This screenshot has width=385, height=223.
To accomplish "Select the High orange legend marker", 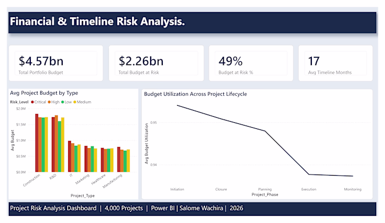I will (x=49, y=102).
